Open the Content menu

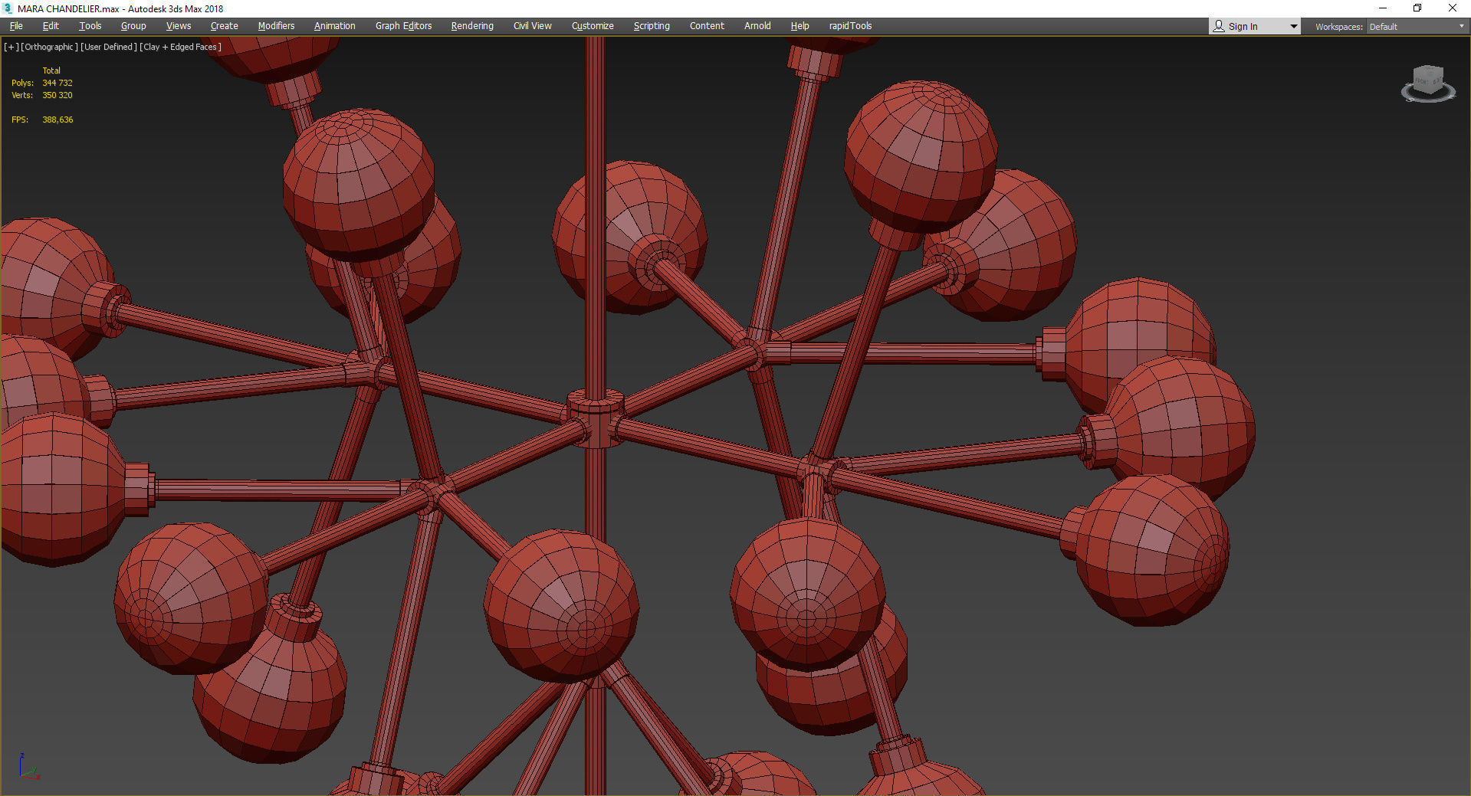[707, 26]
